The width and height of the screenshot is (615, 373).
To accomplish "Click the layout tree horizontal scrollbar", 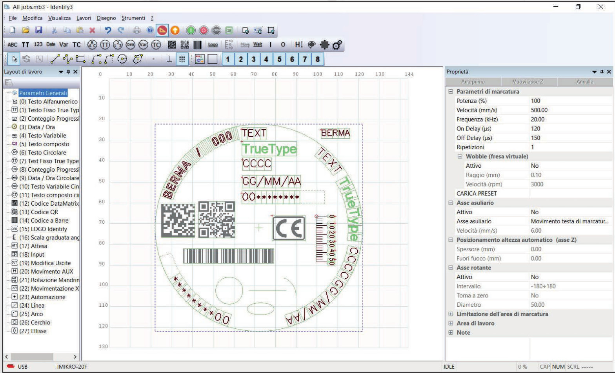I will point(41,357).
